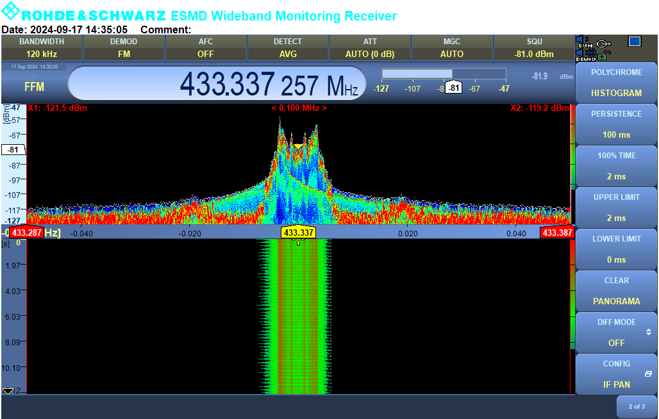Image resolution: width=659 pixels, height=419 pixels.
Task: Open the MGC AUTO setting
Action: 452,48
